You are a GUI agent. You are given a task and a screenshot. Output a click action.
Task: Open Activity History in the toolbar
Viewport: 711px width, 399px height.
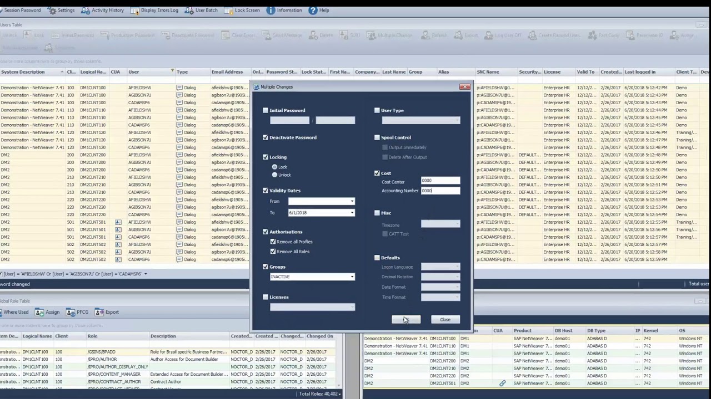(x=103, y=10)
